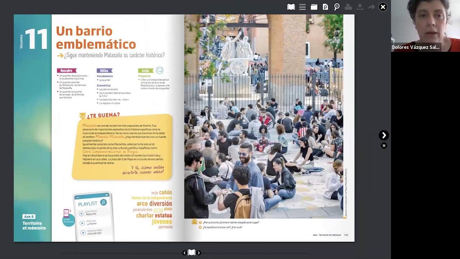Click the word 'charlar' in word cloud
Screen dimensions: 460x259
[145, 215]
